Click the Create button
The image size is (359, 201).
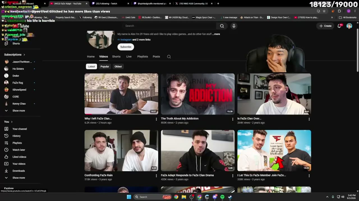coord(325,26)
